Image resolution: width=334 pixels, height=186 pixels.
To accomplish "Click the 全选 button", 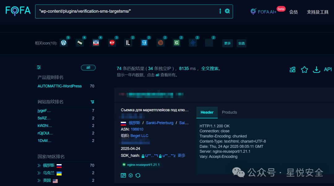I will (241, 43).
